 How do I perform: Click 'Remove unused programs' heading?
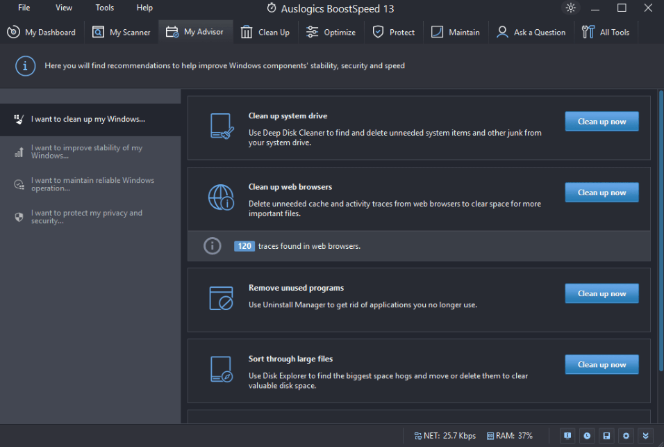pos(296,288)
